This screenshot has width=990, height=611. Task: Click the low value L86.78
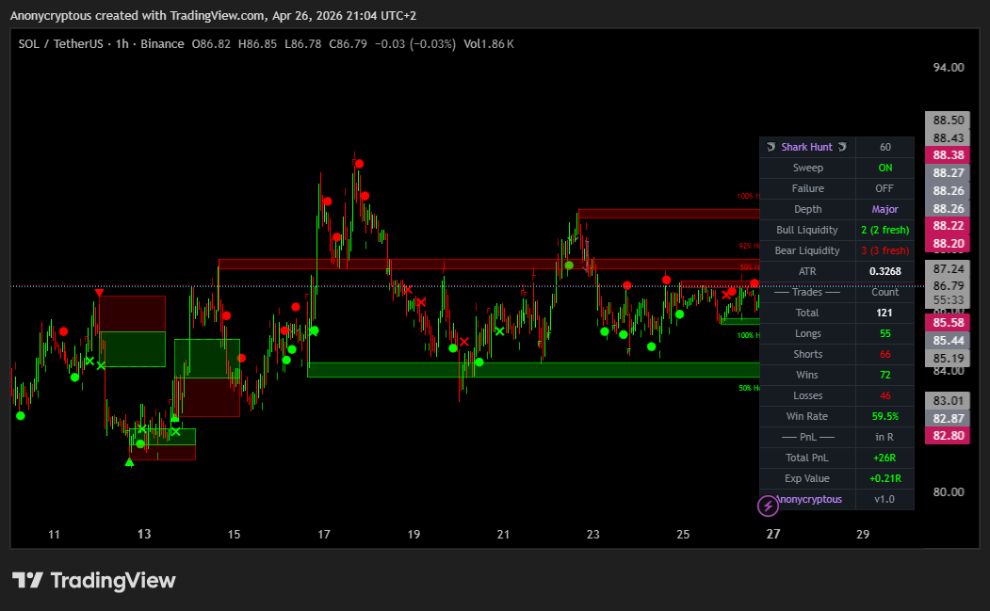(x=302, y=43)
